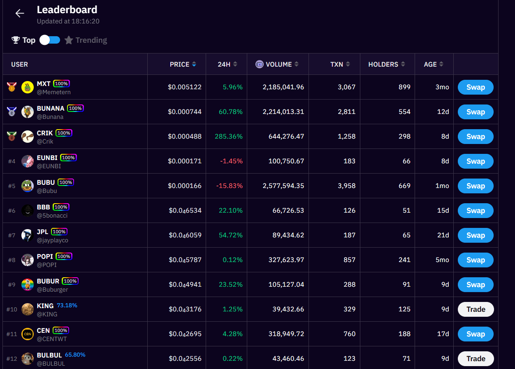Select the Top leaderboard label
This screenshot has height=369, width=515.
[29, 40]
